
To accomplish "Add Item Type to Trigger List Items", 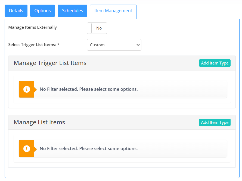I will pyautogui.click(x=215, y=63).
